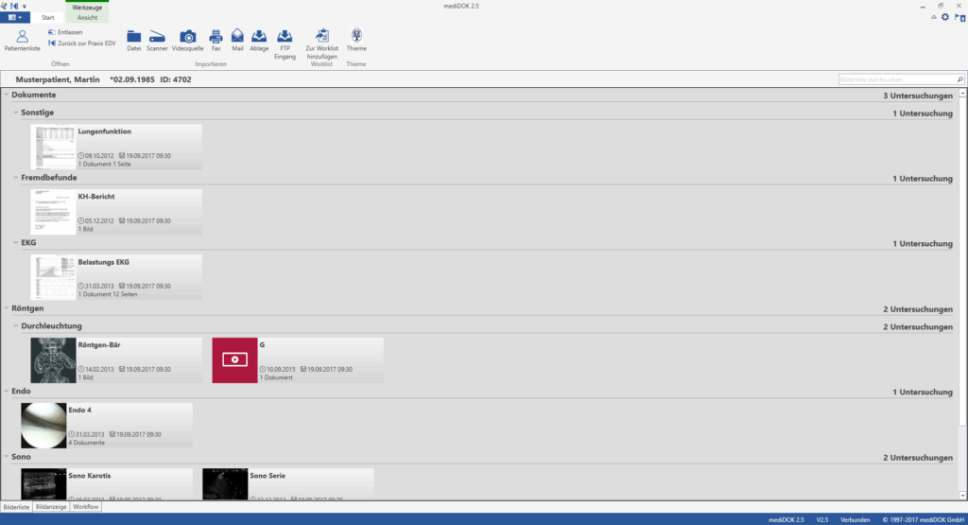Click the Fax import icon

[x=216, y=40]
